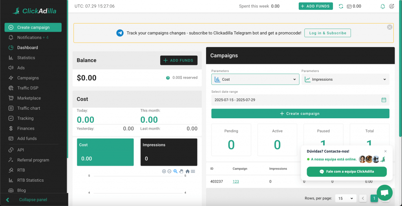Open the chart hamburger menu
This screenshot has width=402, height=206.
pyautogui.click(x=193, y=171)
